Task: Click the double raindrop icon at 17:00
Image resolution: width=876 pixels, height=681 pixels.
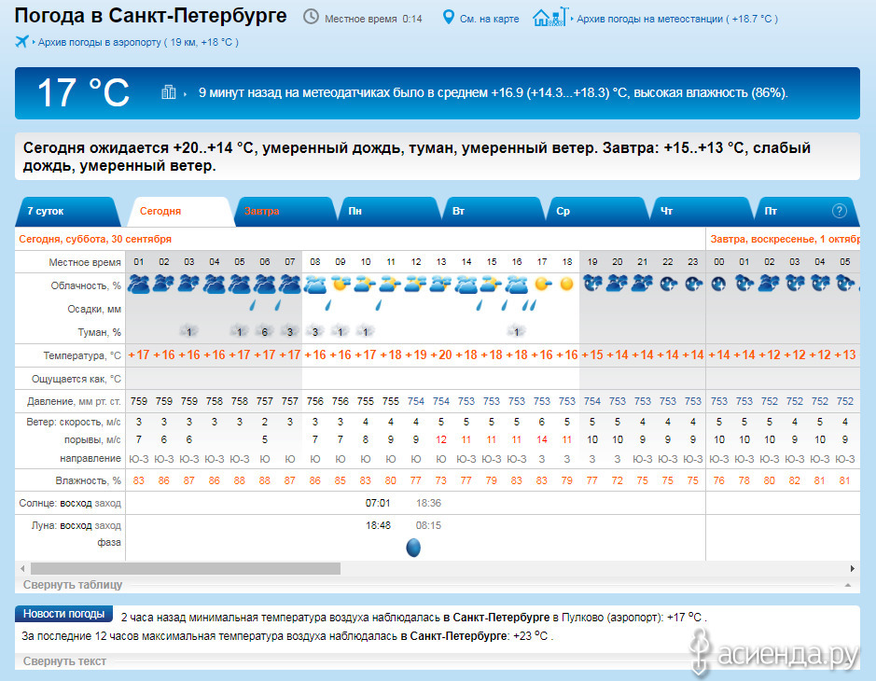Action: [529, 305]
